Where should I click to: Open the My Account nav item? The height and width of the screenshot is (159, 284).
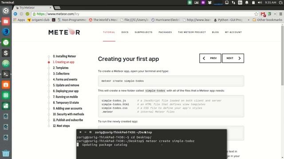click(233, 32)
